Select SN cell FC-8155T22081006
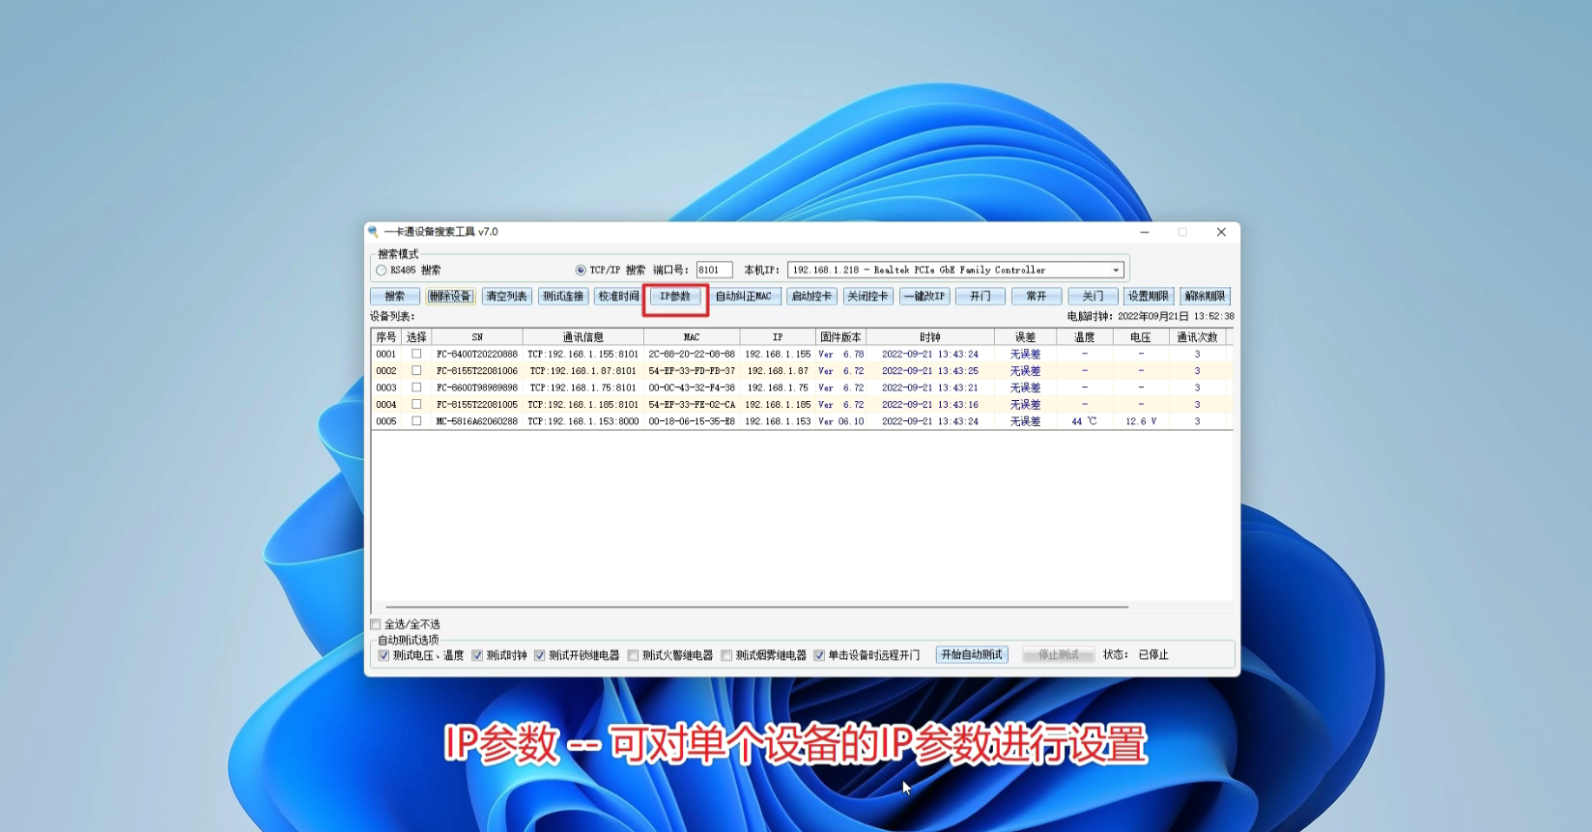The height and width of the screenshot is (832, 1592). coord(477,371)
